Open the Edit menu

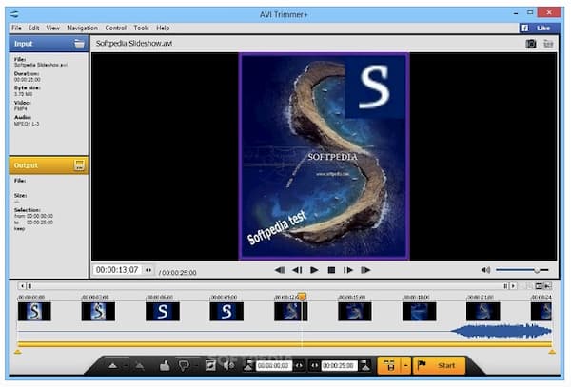coord(33,28)
